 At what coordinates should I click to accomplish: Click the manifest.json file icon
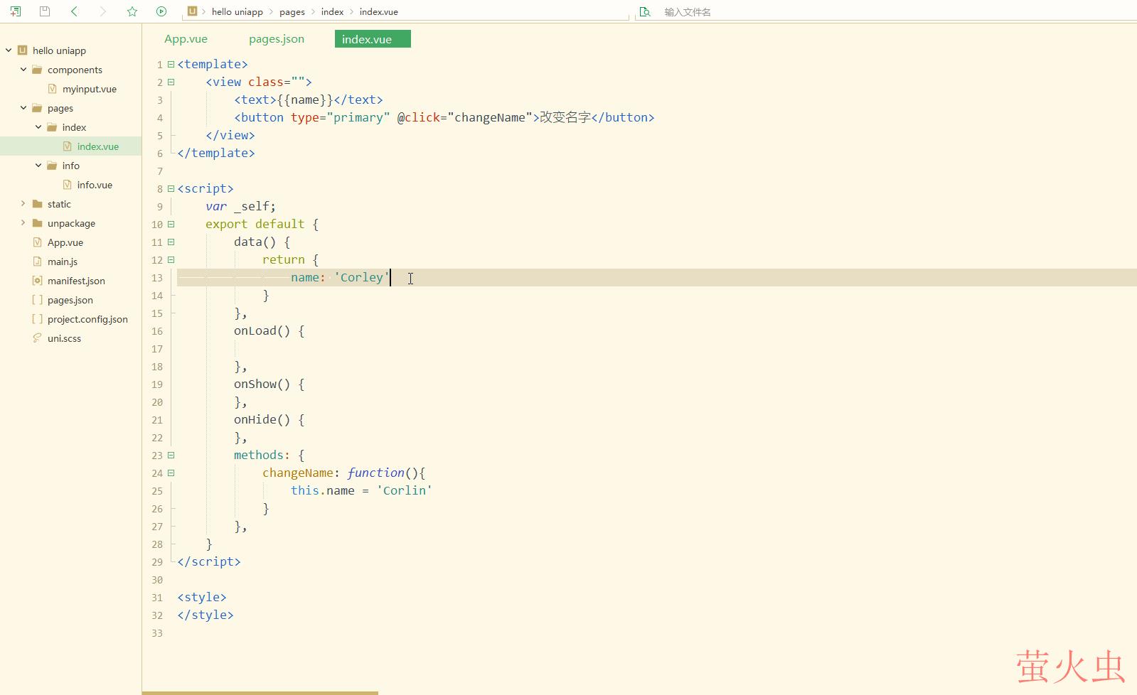coord(37,281)
